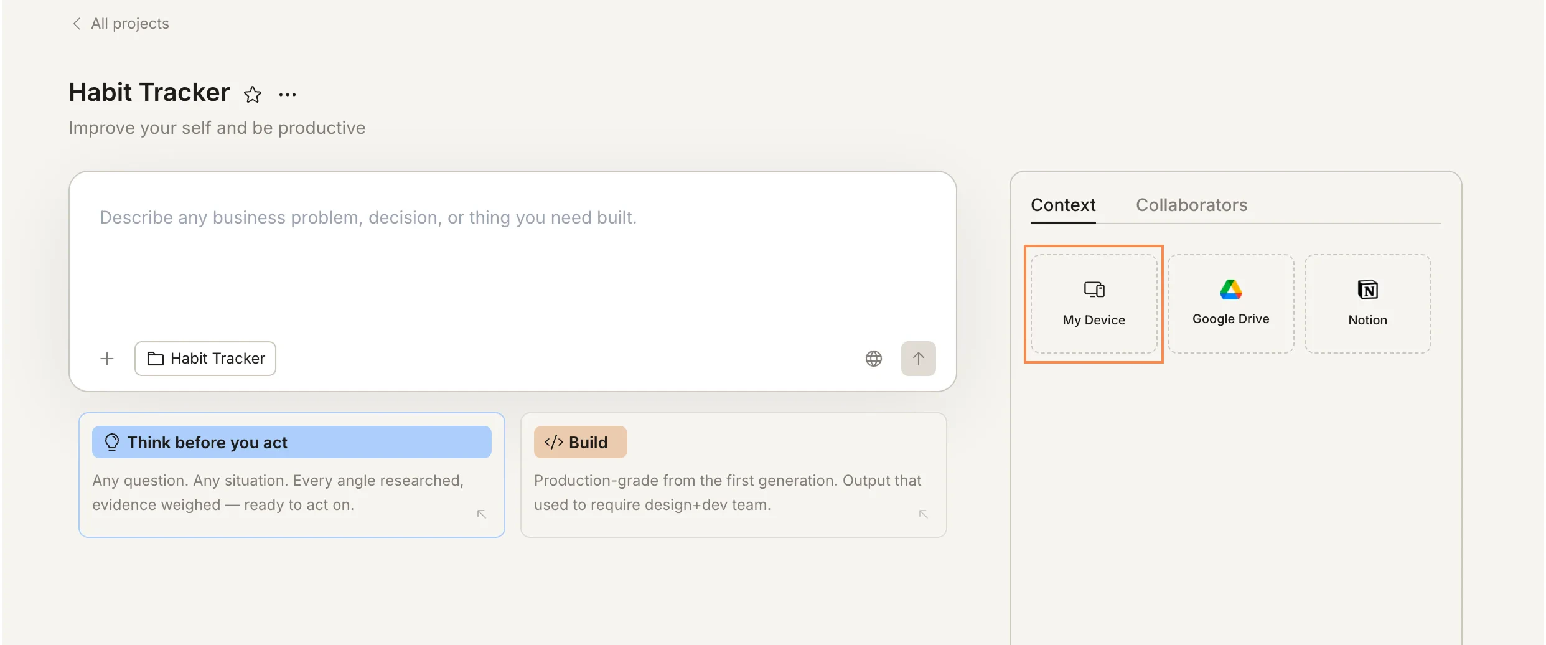Open the project options ellipsis menu
The image size is (1546, 645).
[288, 93]
